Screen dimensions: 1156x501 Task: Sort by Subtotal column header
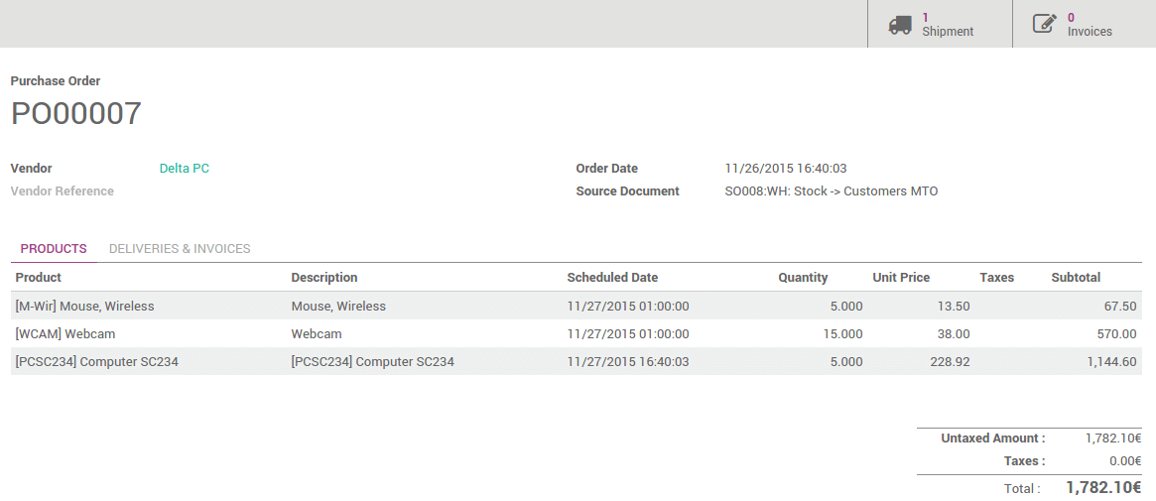(1076, 278)
